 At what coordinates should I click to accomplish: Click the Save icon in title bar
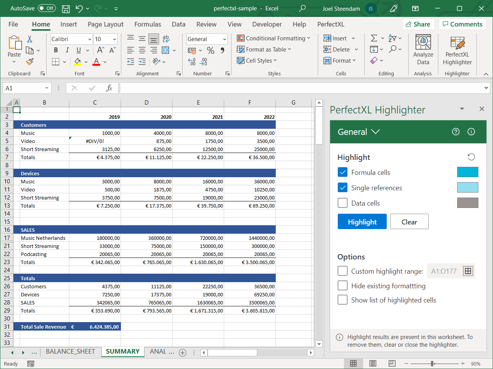(66, 8)
